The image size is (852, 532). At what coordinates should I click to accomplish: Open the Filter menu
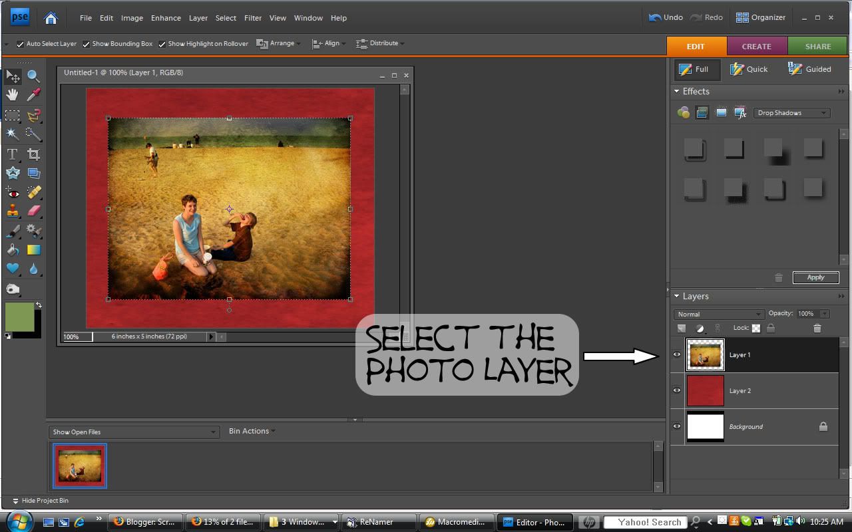[x=253, y=18]
